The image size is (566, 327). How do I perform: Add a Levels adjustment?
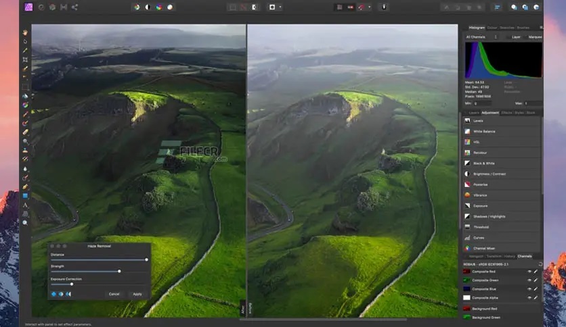pyautogui.click(x=502, y=121)
